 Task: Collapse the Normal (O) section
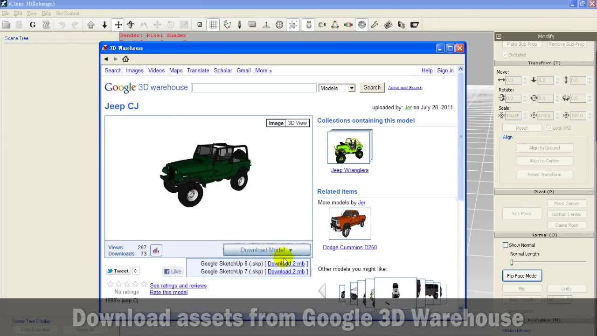coord(544,235)
